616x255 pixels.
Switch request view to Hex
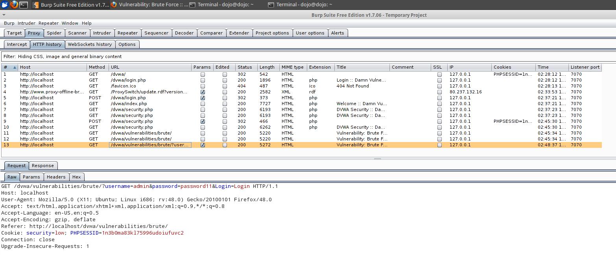click(76, 177)
